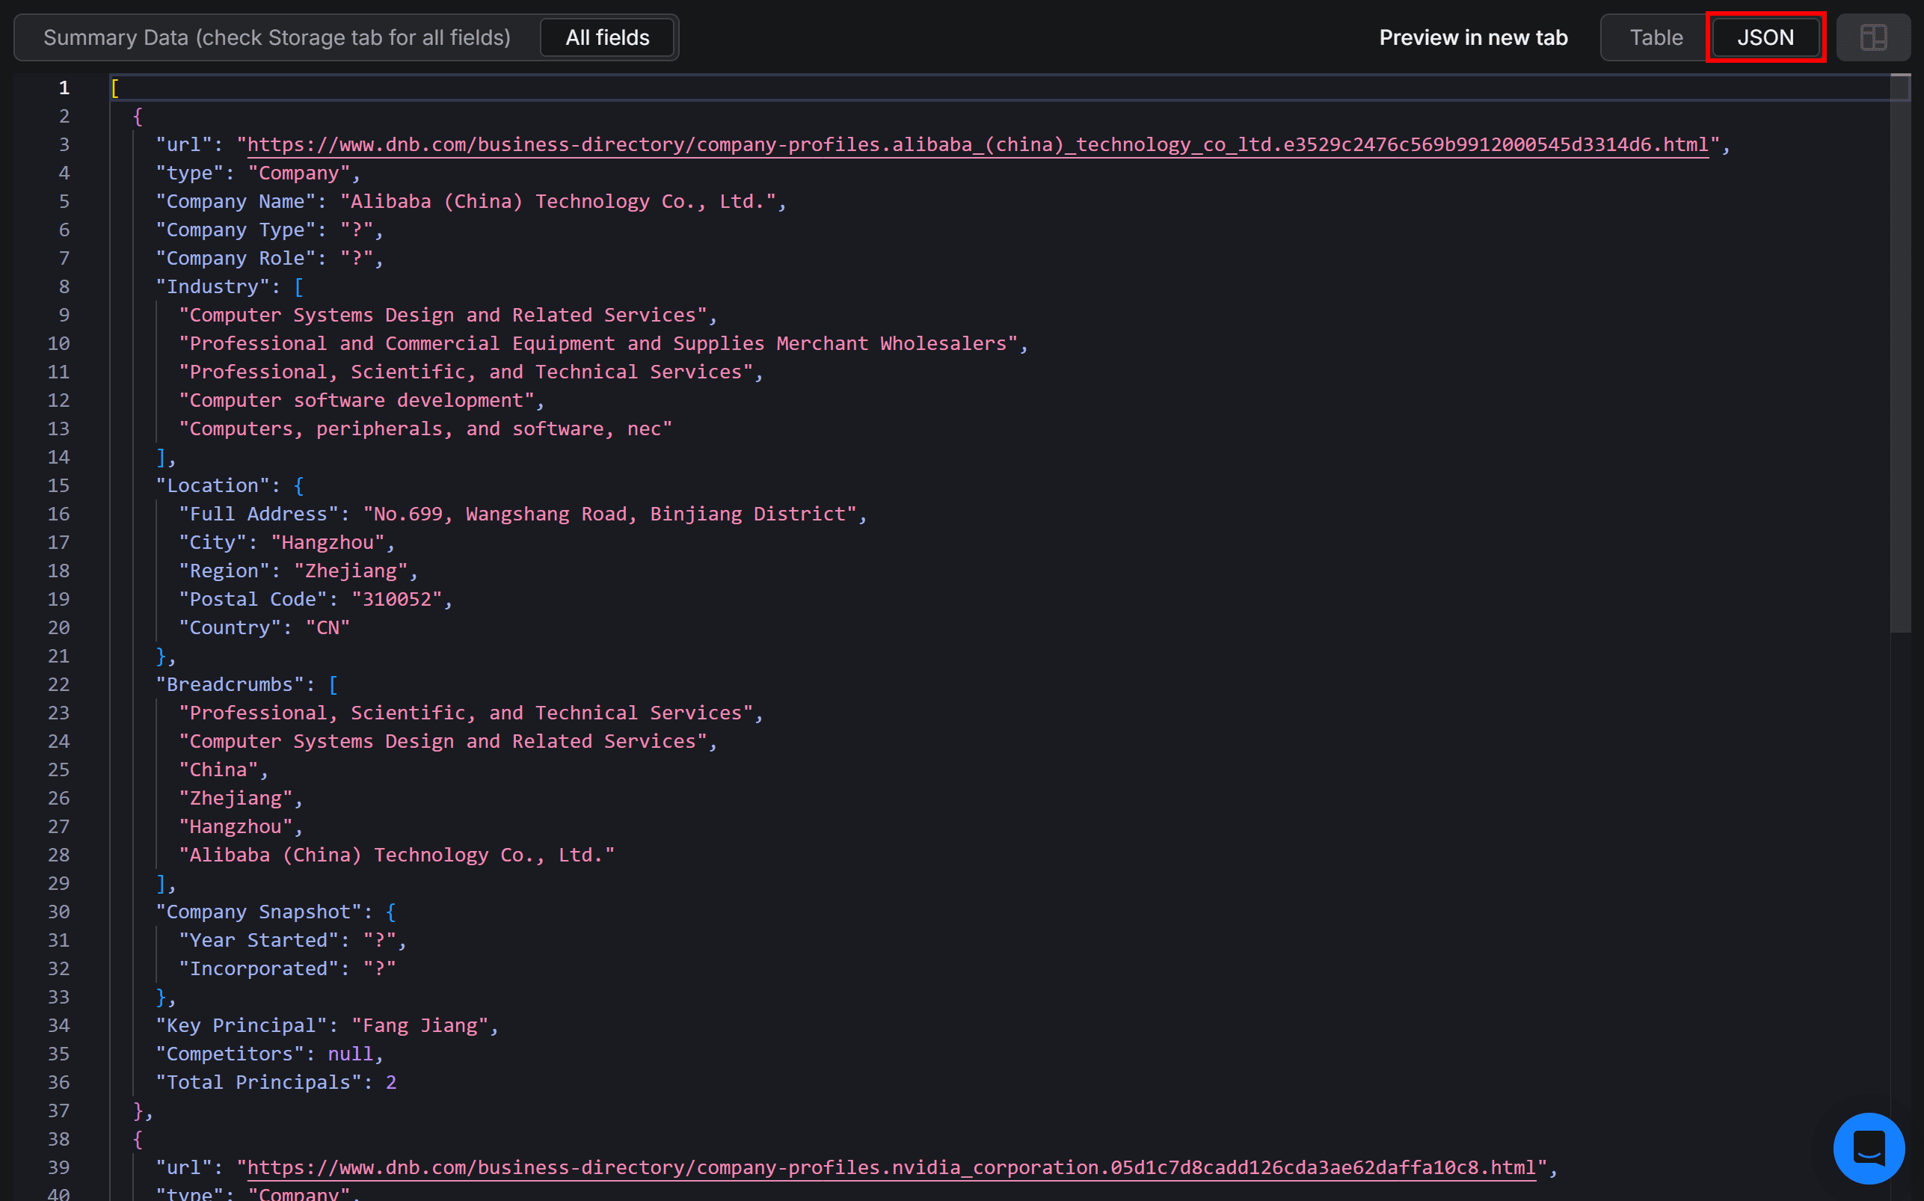Screen dimensions: 1924x1201
Task: Click the vertical scrollbar thumb in editor
Action: coord(1900,353)
